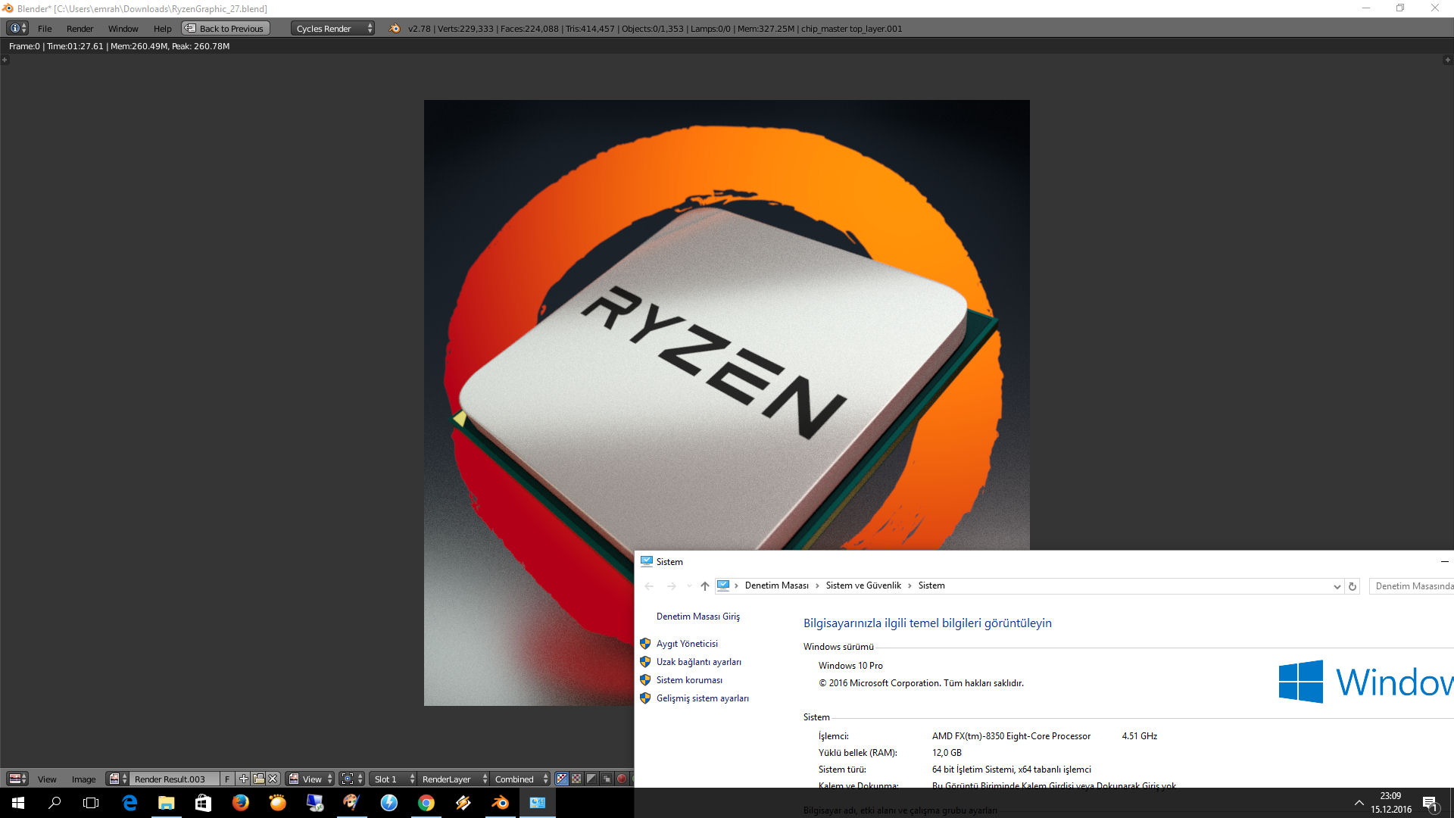Switch to Sistem control panel in taskbar

coord(538,803)
